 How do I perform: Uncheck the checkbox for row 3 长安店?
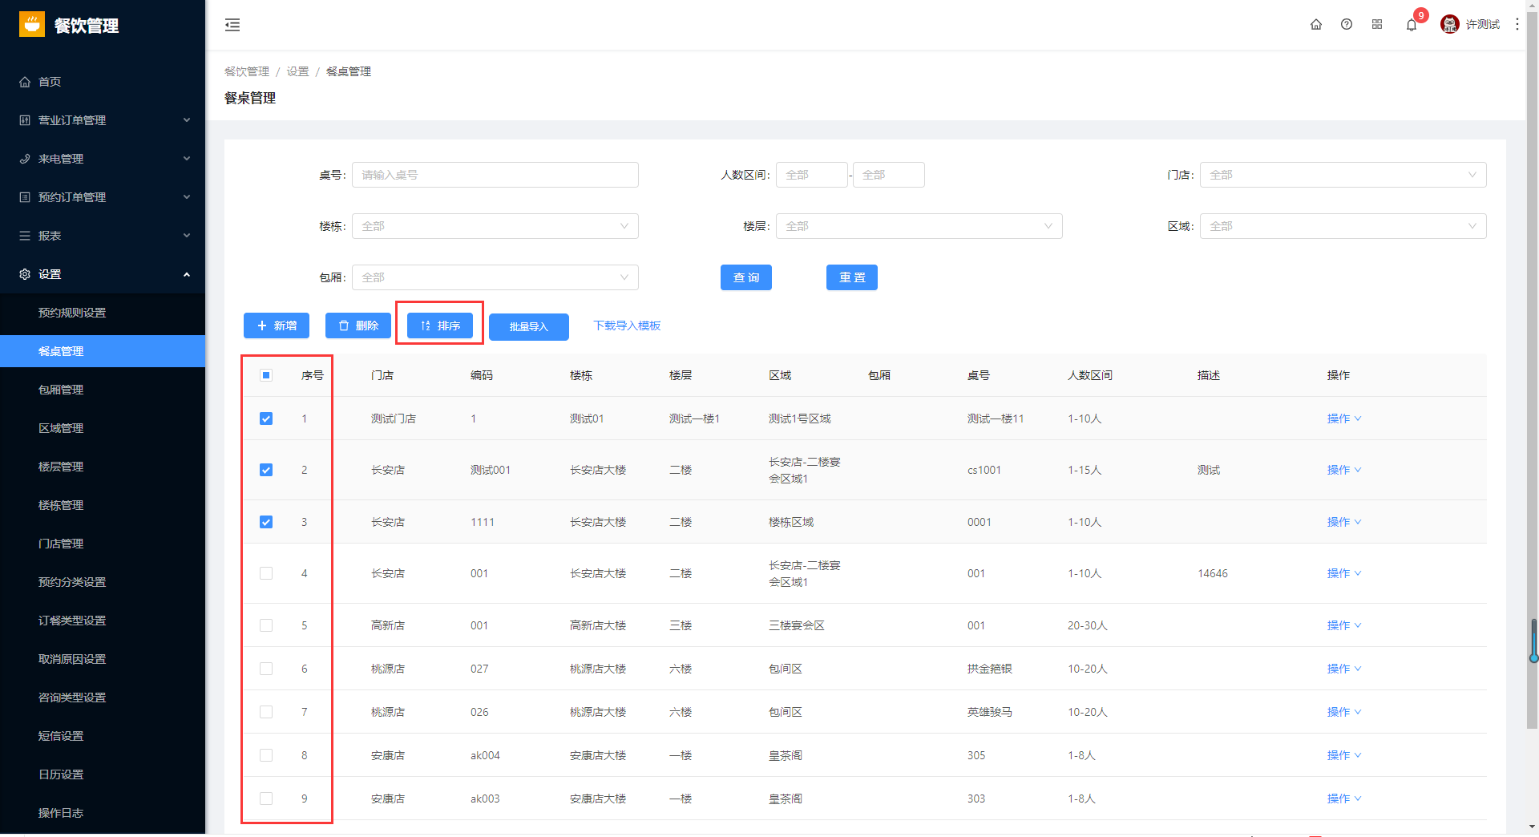[266, 522]
